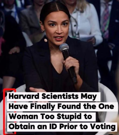This screenshot has height=135, width=119.
Task: Click the "Have Finally Found the One" text line
Action: (x=61, y=106)
